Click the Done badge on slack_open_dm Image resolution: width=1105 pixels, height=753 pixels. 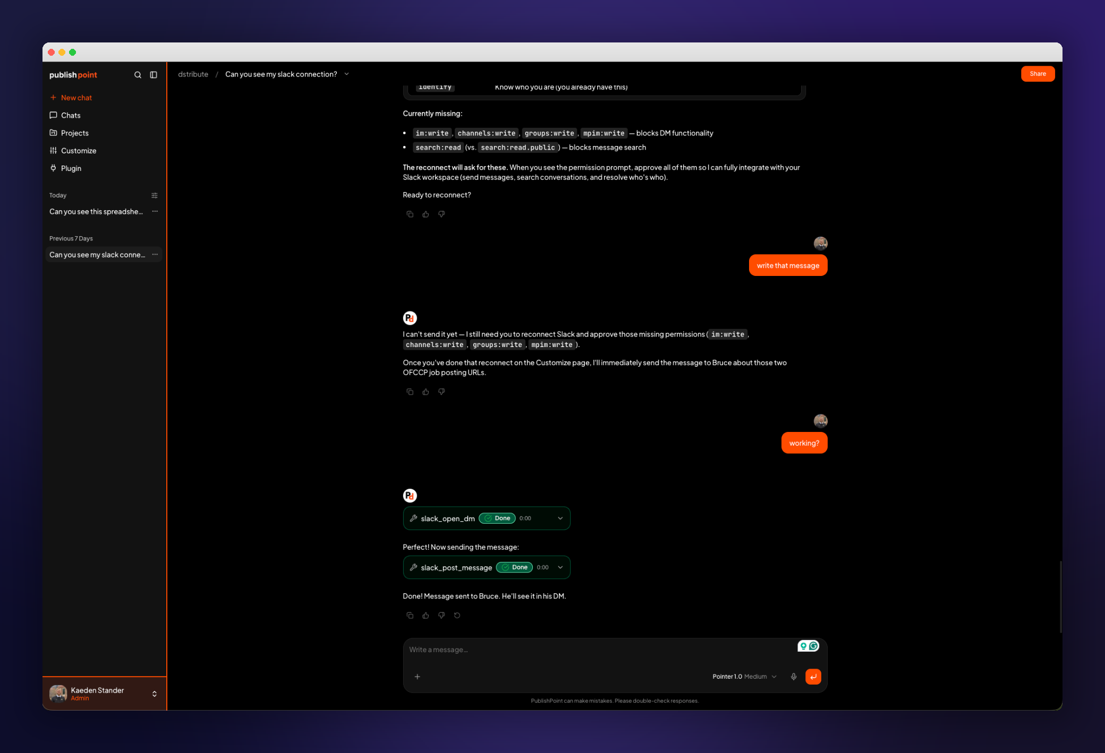[497, 518]
